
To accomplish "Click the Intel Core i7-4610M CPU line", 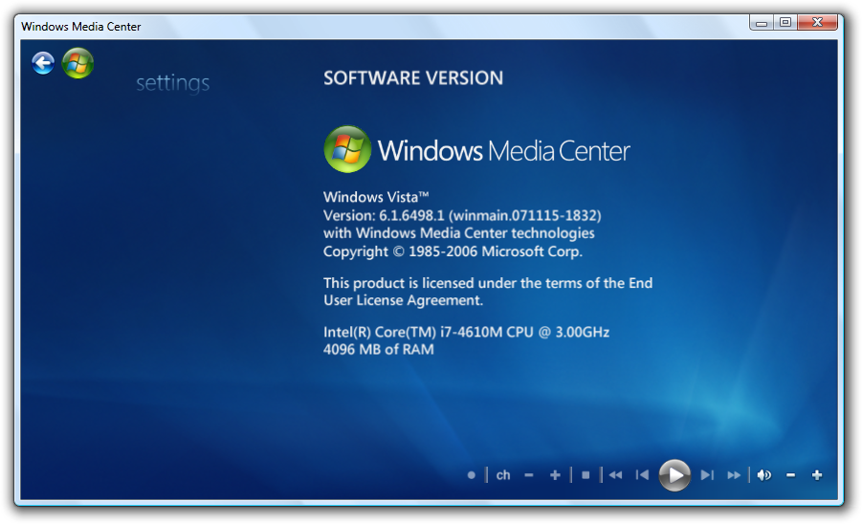I will 466,333.
